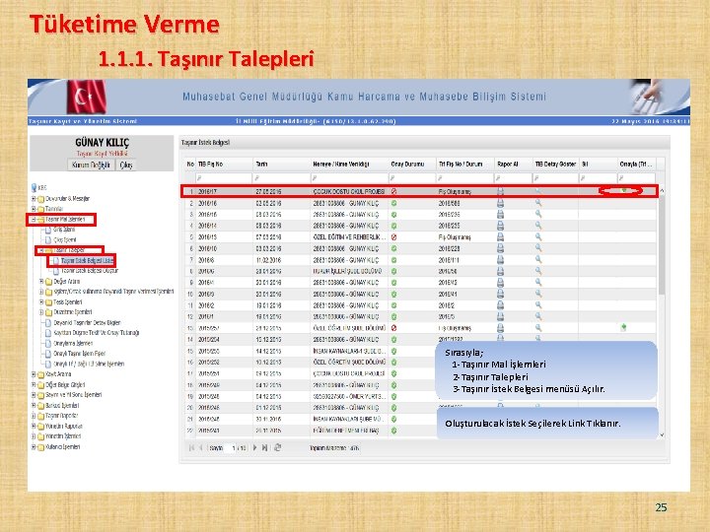Click the printer icon in row 2016/10
Viewport: 710px width, 532px height.
tap(500, 248)
